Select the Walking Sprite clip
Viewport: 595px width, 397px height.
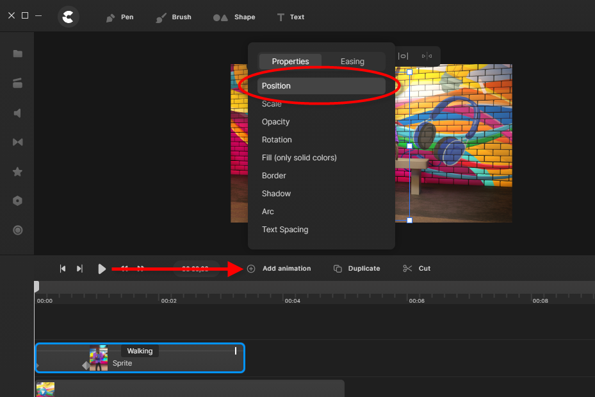click(x=140, y=358)
